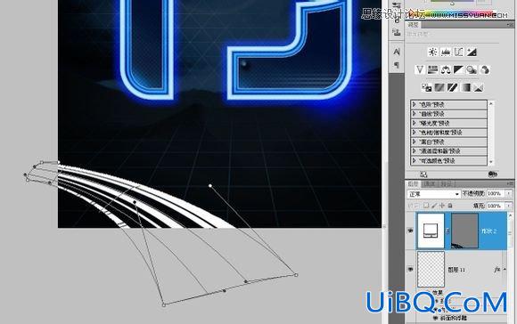Click the Exposure adjustment icon

(x=472, y=52)
